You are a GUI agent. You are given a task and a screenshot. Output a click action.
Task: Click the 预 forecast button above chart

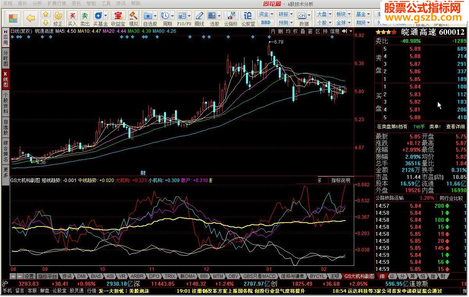coord(325,31)
